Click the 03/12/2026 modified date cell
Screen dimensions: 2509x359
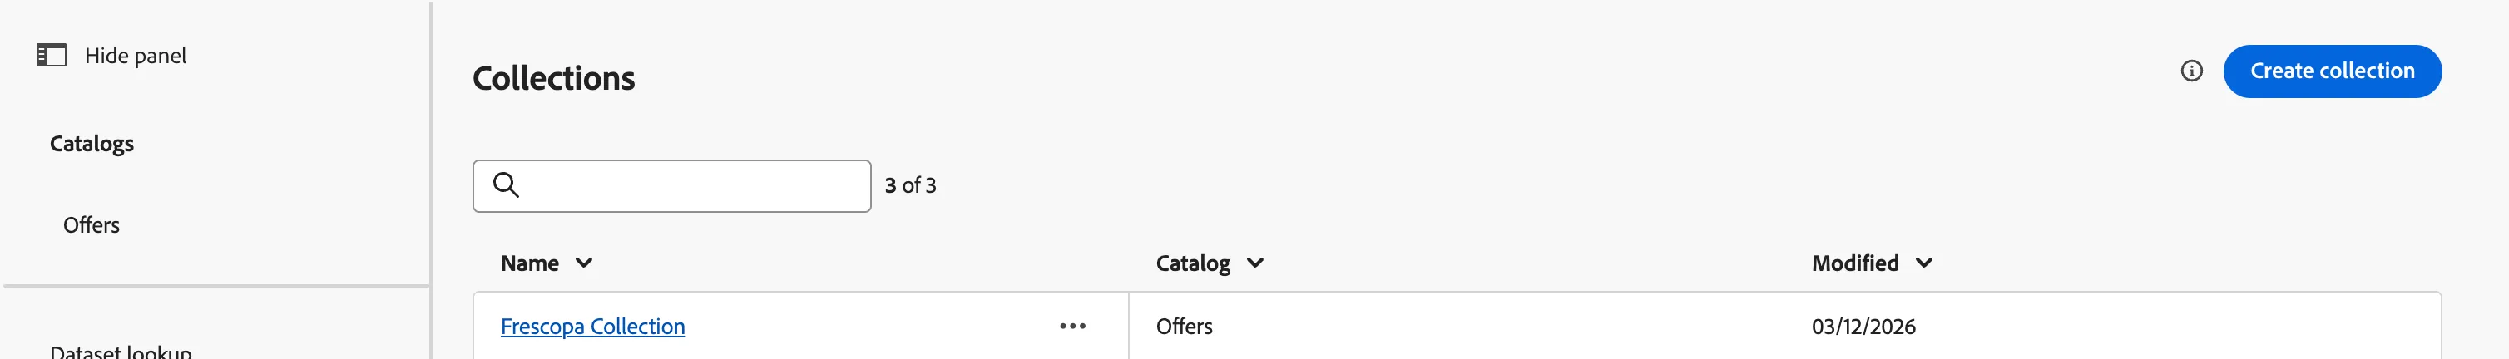(x=1863, y=327)
